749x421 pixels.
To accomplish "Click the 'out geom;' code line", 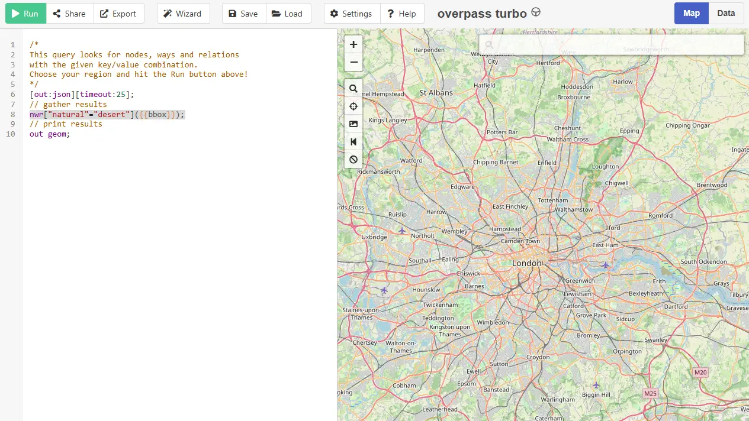I will 50,134.
